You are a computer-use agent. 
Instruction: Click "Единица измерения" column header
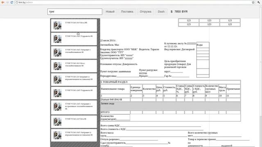click(x=136, y=89)
